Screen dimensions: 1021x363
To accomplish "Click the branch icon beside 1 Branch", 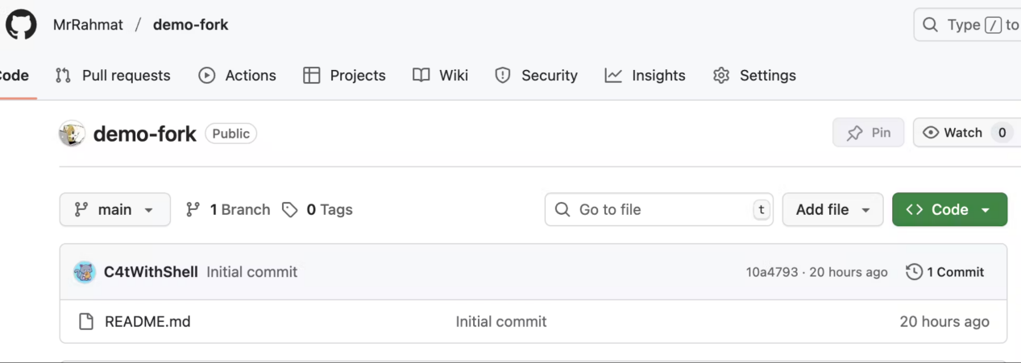I will coord(193,209).
